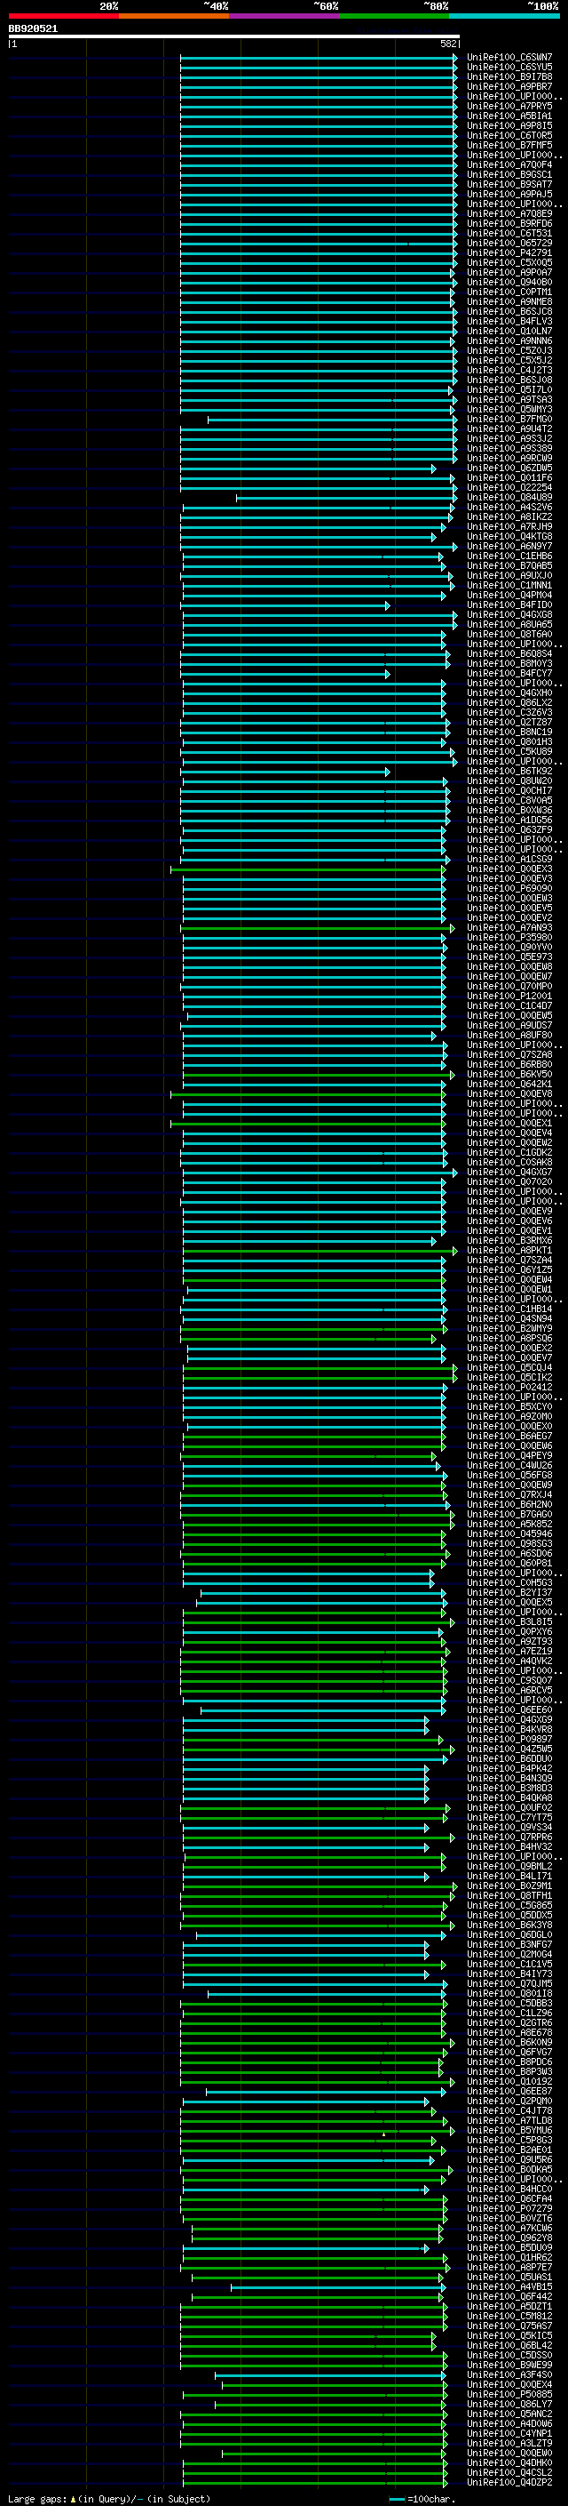Click the orange ~40% identity legend segment
This screenshot has width=568, height=2506.
pyautogui.click(x=174, y=16)
